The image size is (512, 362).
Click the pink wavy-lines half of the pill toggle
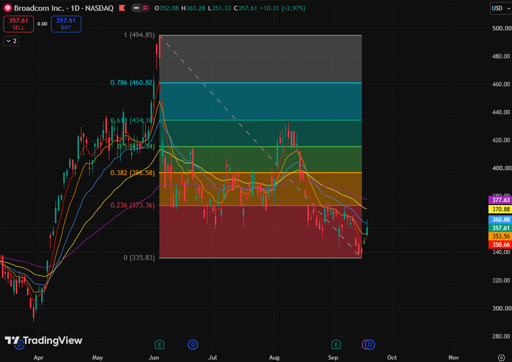coord(145,8)
